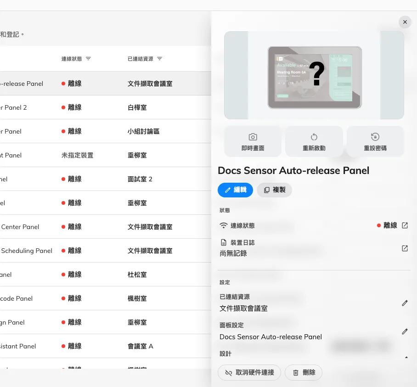Screen dimensions: 417x387
Task: Click the blue 編輯 edit button
Action: [x=235, y=190]
